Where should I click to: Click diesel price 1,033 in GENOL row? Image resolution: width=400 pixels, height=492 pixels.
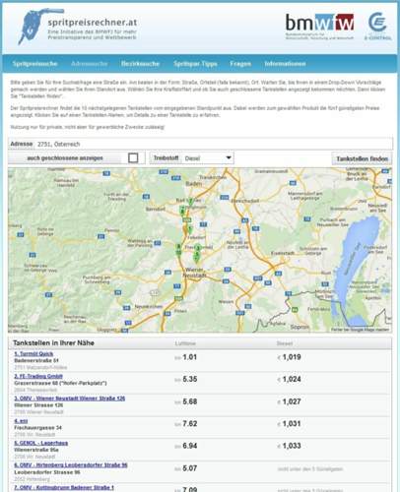click(x=292, y=446)
